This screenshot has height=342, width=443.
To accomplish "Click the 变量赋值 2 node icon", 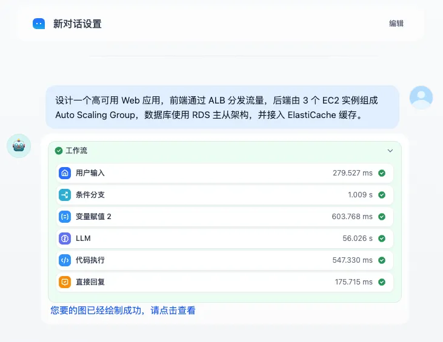I will click(x=65, y=217).
